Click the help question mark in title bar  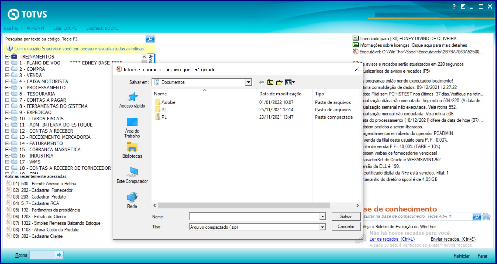[x=454, y=6]
